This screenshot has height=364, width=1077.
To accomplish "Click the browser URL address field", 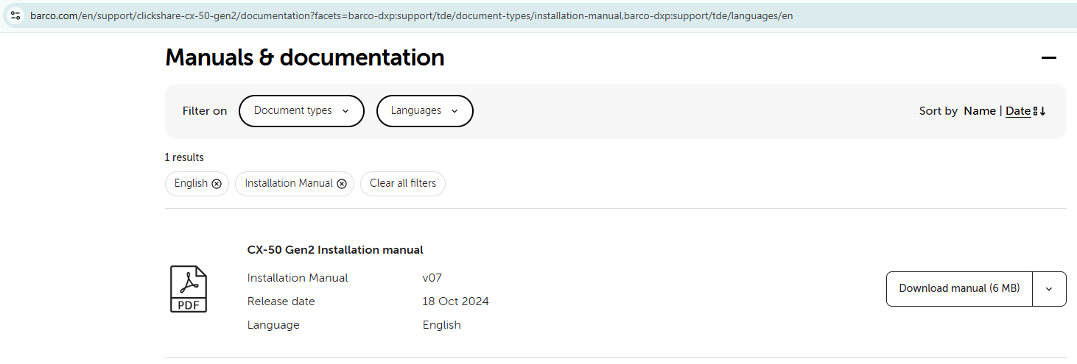I will (411, 15).
